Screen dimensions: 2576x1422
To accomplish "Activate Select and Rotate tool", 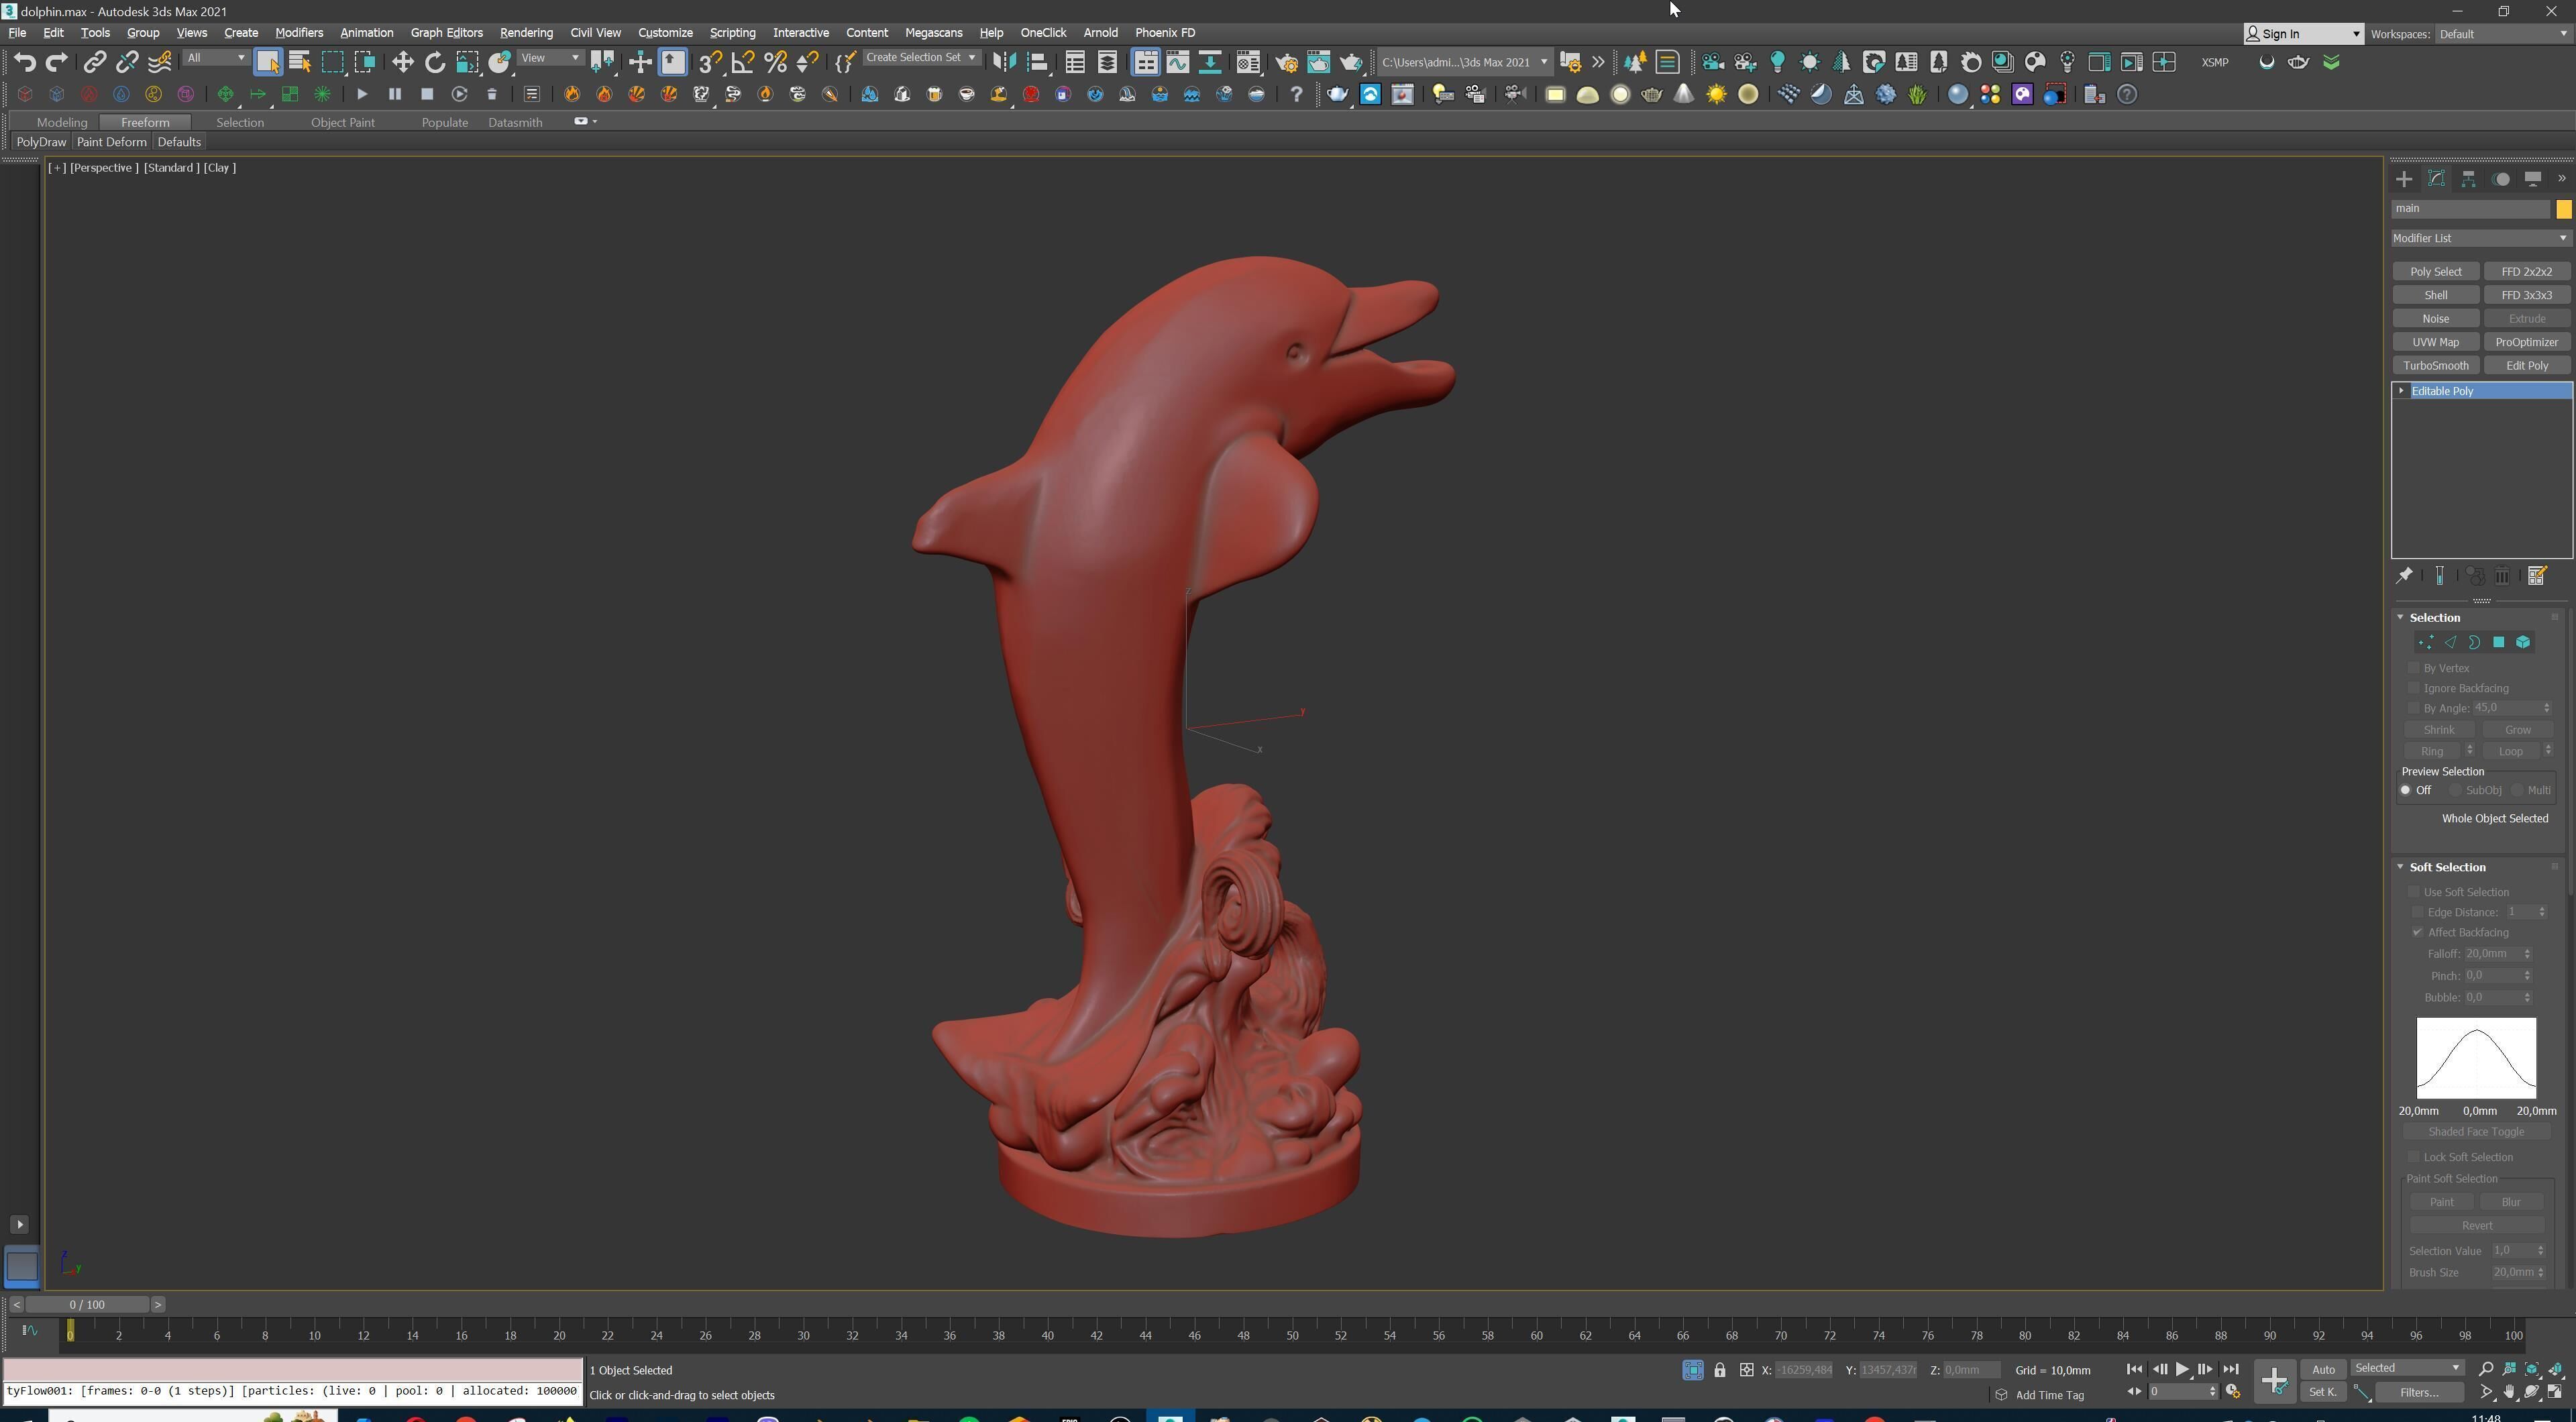I will (435, 62).
